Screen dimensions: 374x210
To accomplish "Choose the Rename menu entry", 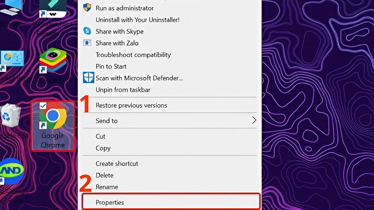I will (107, 187).
